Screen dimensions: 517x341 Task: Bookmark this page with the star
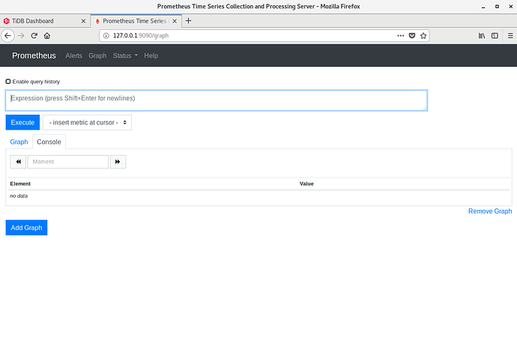point(423,36)
